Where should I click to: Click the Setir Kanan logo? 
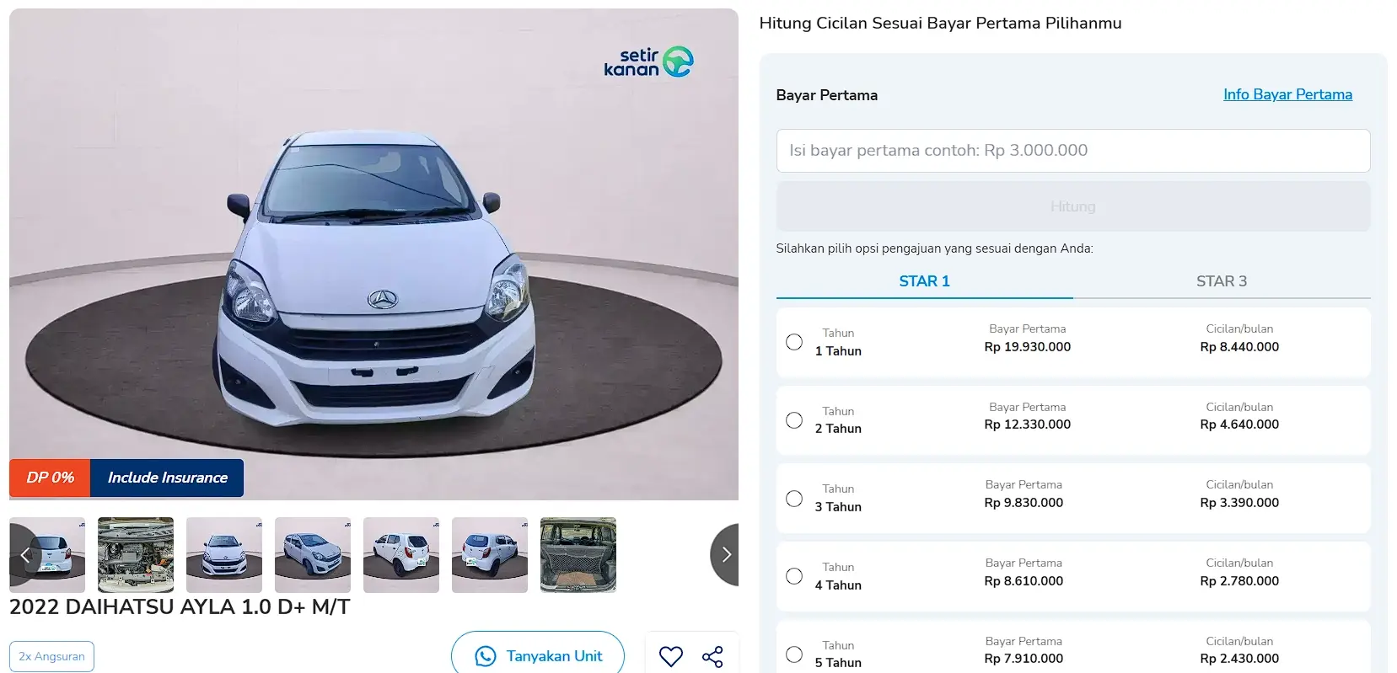click(648, 62)
